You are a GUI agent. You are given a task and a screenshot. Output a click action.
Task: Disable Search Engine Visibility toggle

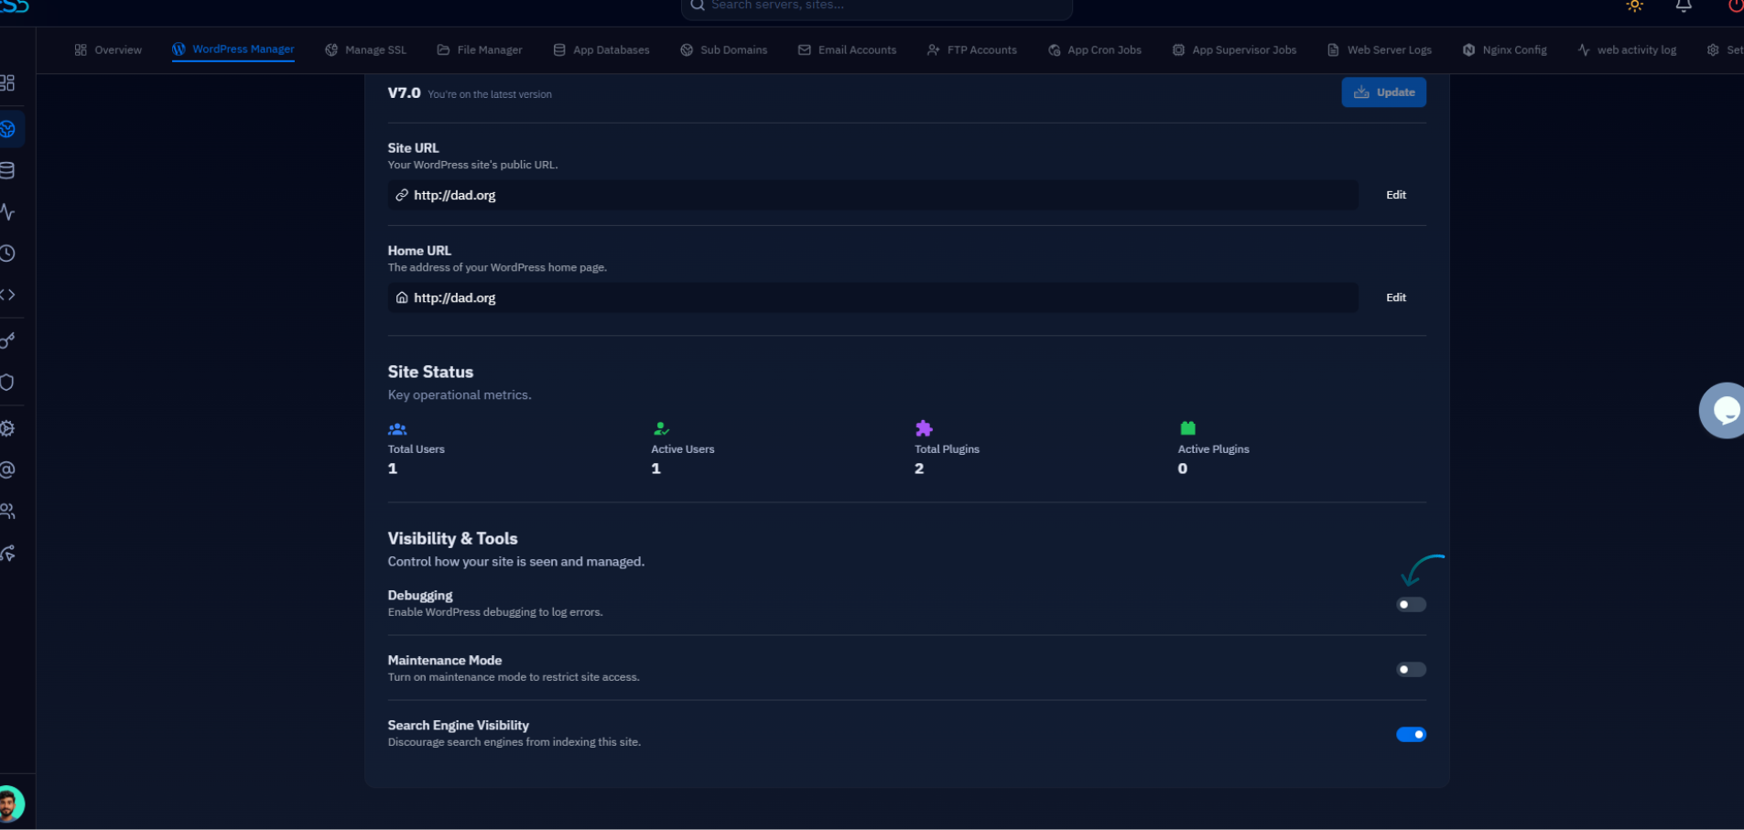click(x=1411, y=735)
